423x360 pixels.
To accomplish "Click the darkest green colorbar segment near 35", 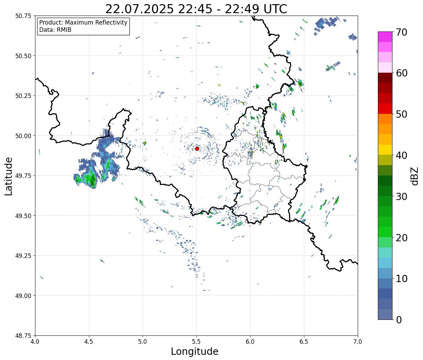I will [x=385, y=180].
